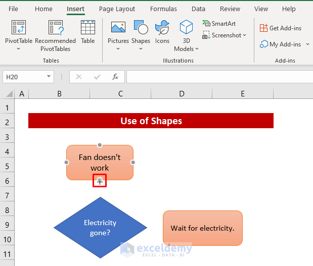Open My Add-ins
Screen dimensions: 313x266
(280, 44)
